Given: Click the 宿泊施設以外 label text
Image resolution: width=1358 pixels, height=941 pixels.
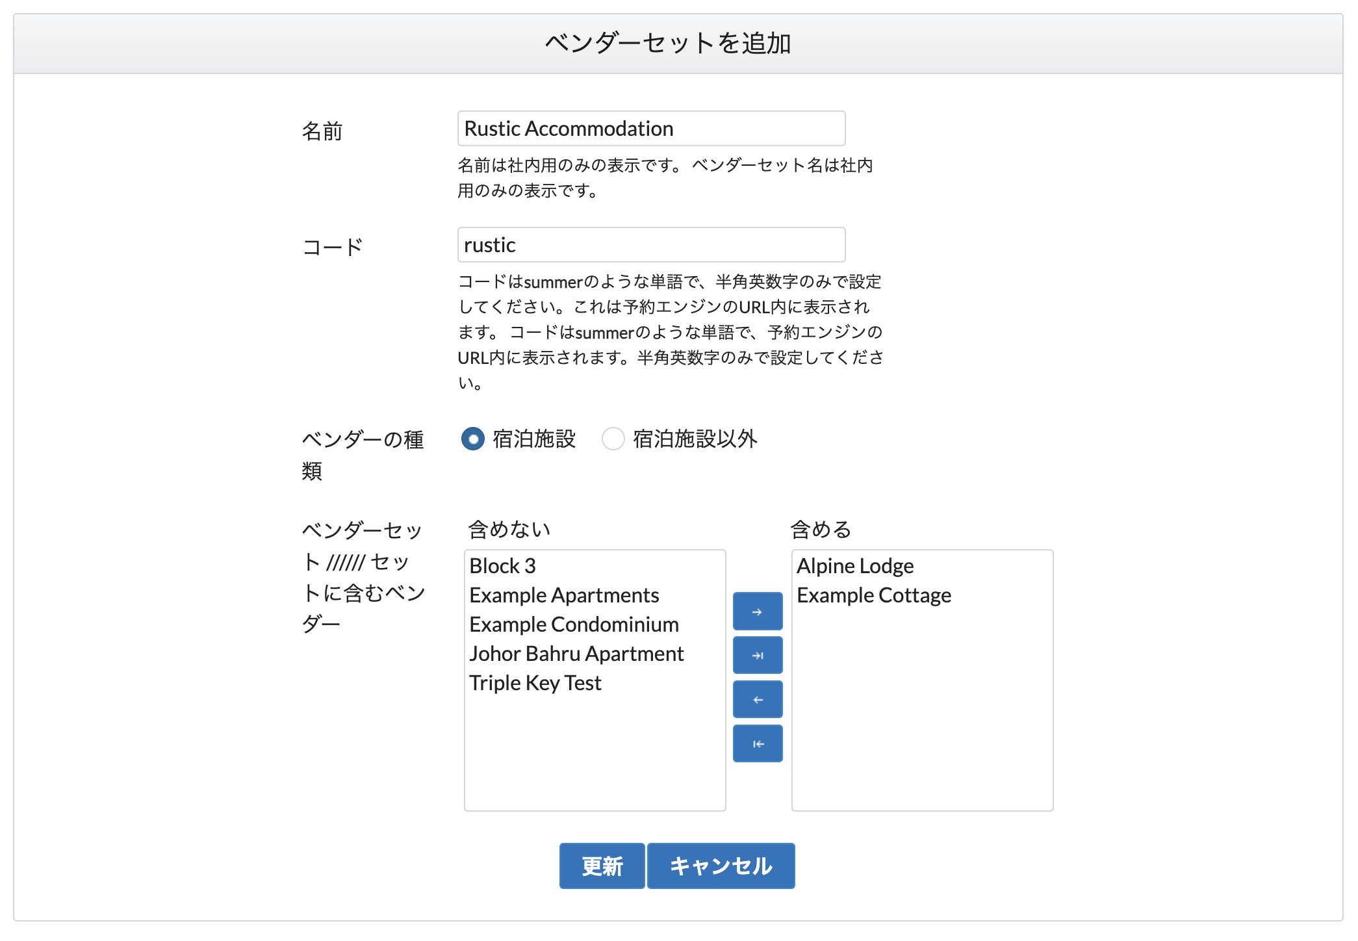Looking at the screenshot, I should [695, 439].
